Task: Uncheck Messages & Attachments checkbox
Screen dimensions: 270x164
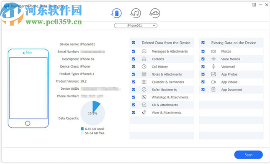Action: (x=134, y=51)
